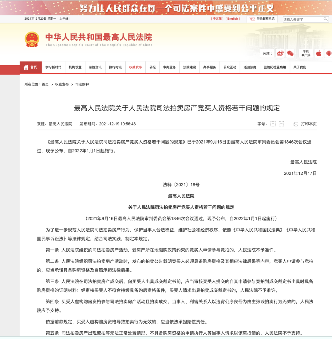
Task: Open the 执行时讯 menu
Action: 115,67
